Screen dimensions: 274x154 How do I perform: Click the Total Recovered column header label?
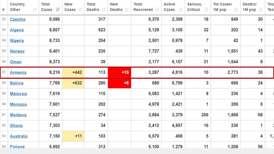(143, 7)
